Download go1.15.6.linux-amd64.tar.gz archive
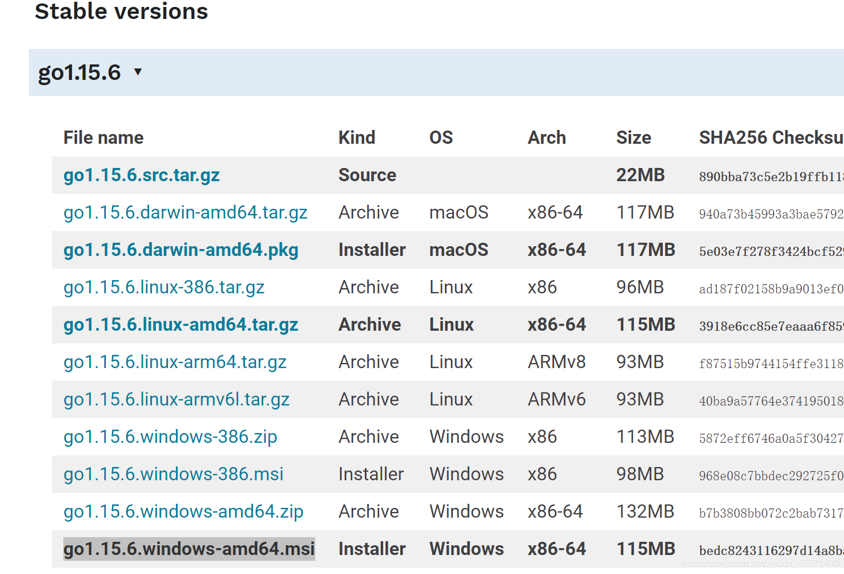The width and height of the screenshot is (844, 574). coord(181,324)
